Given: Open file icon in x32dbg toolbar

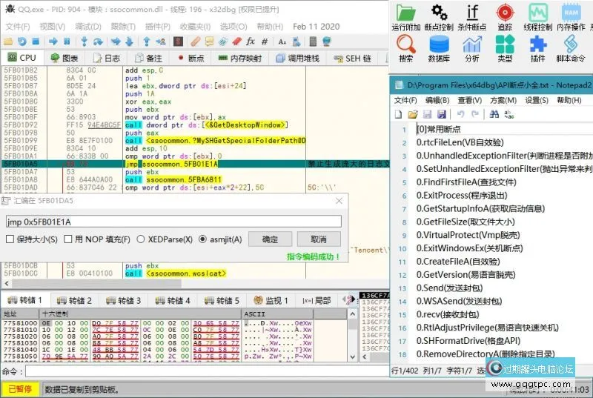Looking at the screenshot, I should [x=8, y=42].
